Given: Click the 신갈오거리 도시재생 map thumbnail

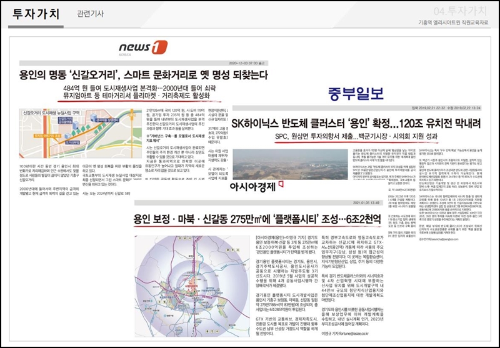Looking at the screenshot, I should click(x=81, y=134).
